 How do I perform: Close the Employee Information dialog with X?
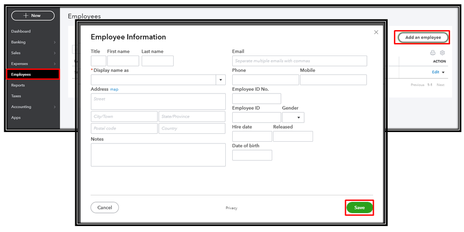pos(376,32)
